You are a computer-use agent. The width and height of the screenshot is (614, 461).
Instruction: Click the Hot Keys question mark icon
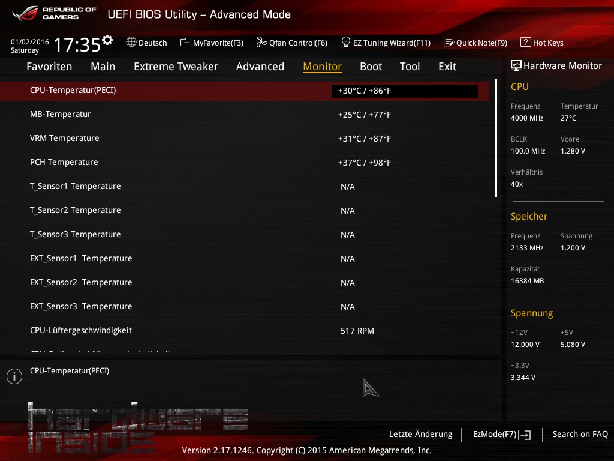coord(525,42)
